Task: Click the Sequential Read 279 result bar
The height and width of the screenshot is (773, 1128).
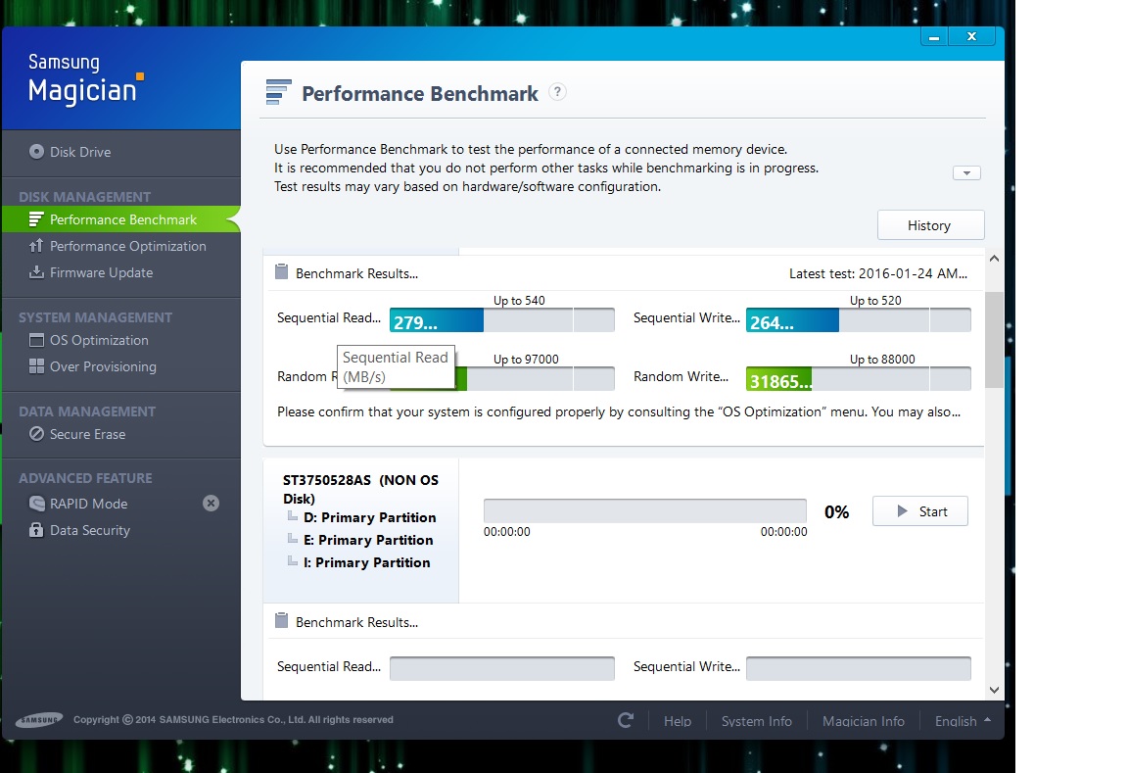Action: click(502, 319)
